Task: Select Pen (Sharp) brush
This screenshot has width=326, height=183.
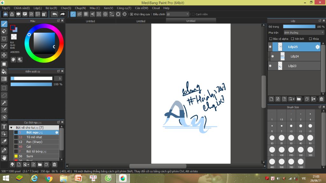Action: click(x=36, y=142)
